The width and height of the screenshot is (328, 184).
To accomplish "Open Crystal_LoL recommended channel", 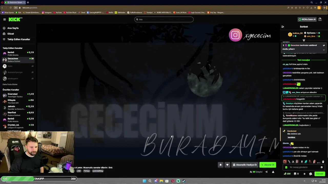I will [x=18, y=126].
